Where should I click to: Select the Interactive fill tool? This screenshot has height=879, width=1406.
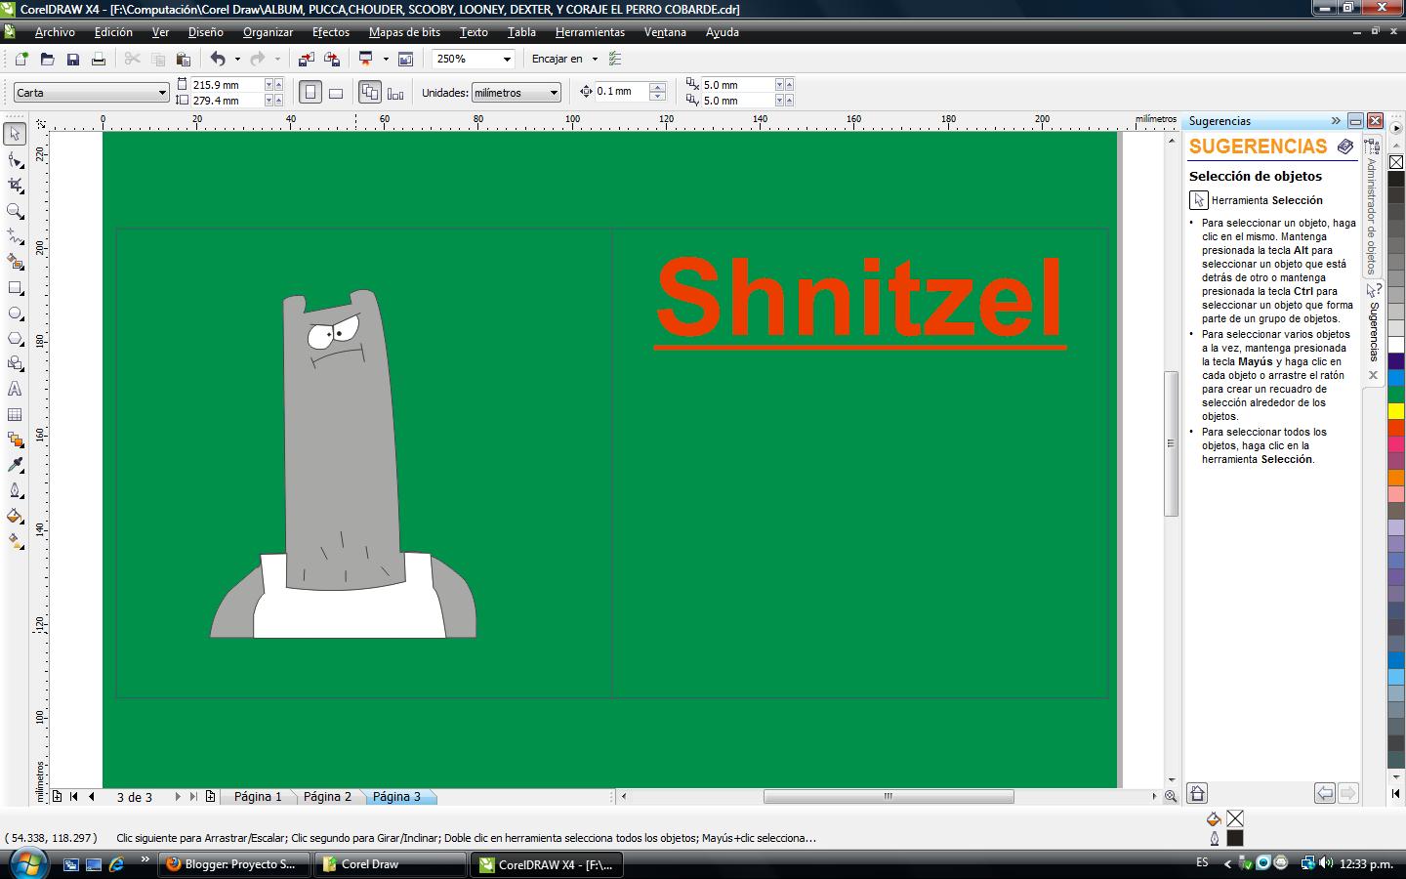click(x=15, y=541)
